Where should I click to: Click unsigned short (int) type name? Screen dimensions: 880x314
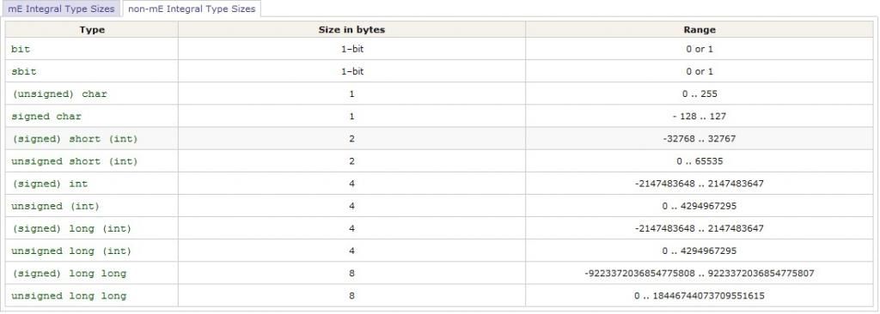pos(74,161)
